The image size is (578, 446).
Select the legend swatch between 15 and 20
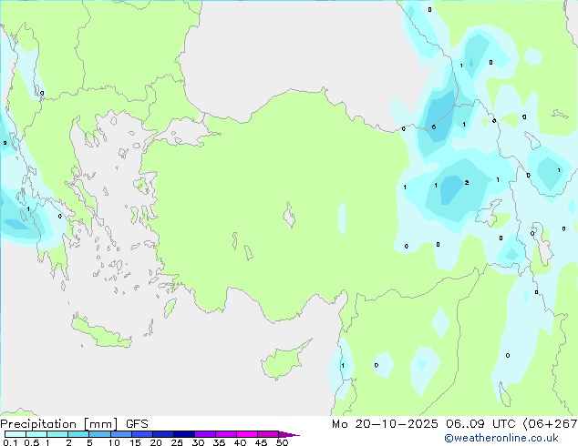[x=142, y=434]
